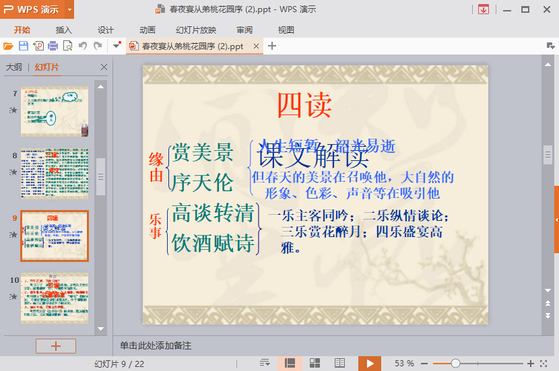Click the Save disk icon
This screenshot has height=371, width=559.
click(23, 46)
